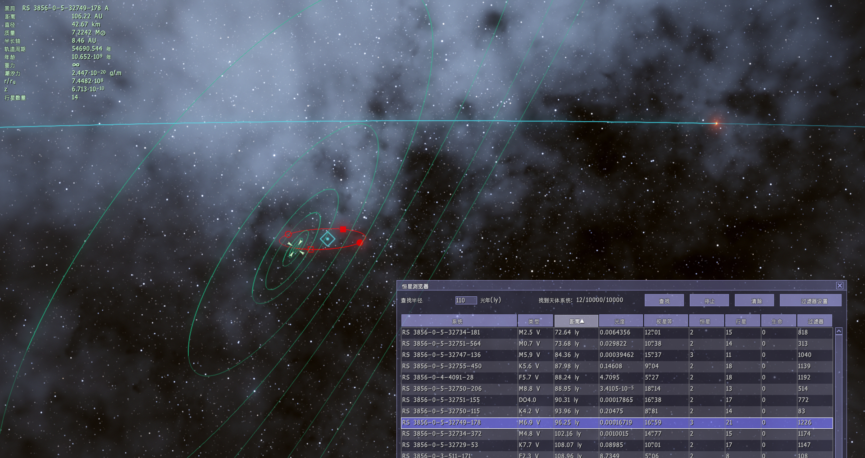
Task: Sort list by 类型 column header
Action: tap(535, 321)
